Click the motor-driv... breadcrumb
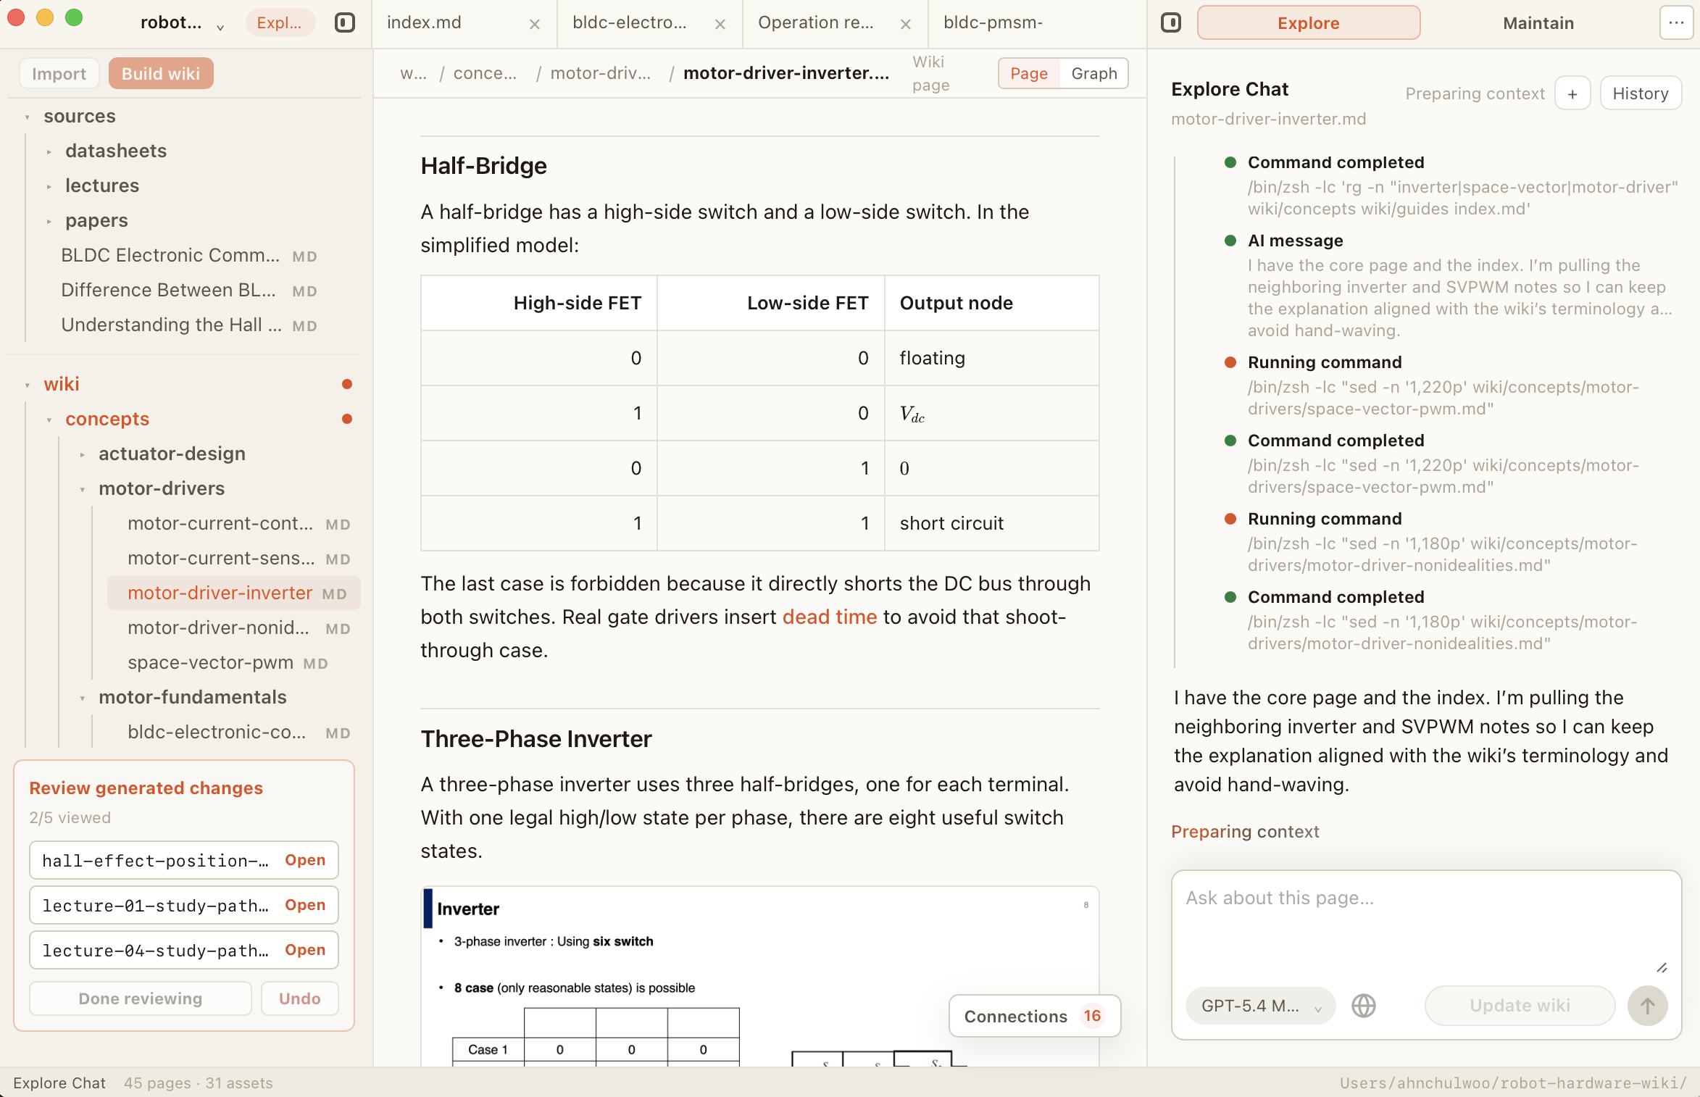This screenshot has width=1700, height=1097. 600,73
